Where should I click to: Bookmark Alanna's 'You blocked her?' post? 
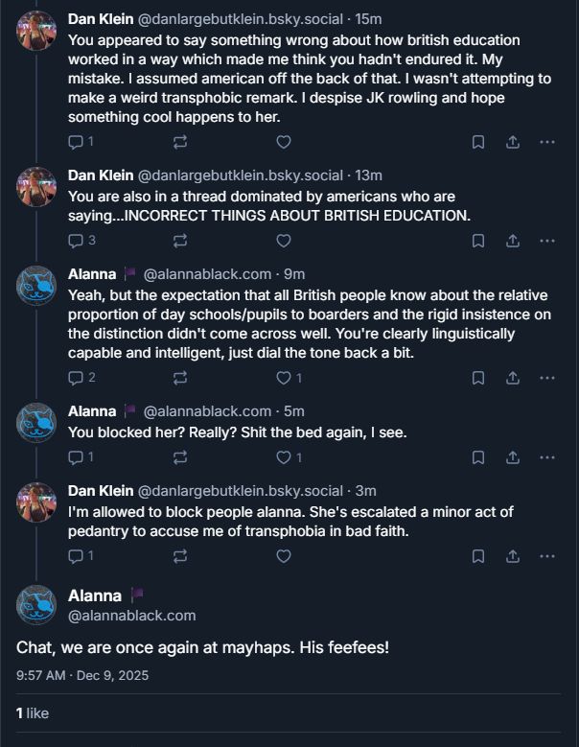[x=477, y=456]
